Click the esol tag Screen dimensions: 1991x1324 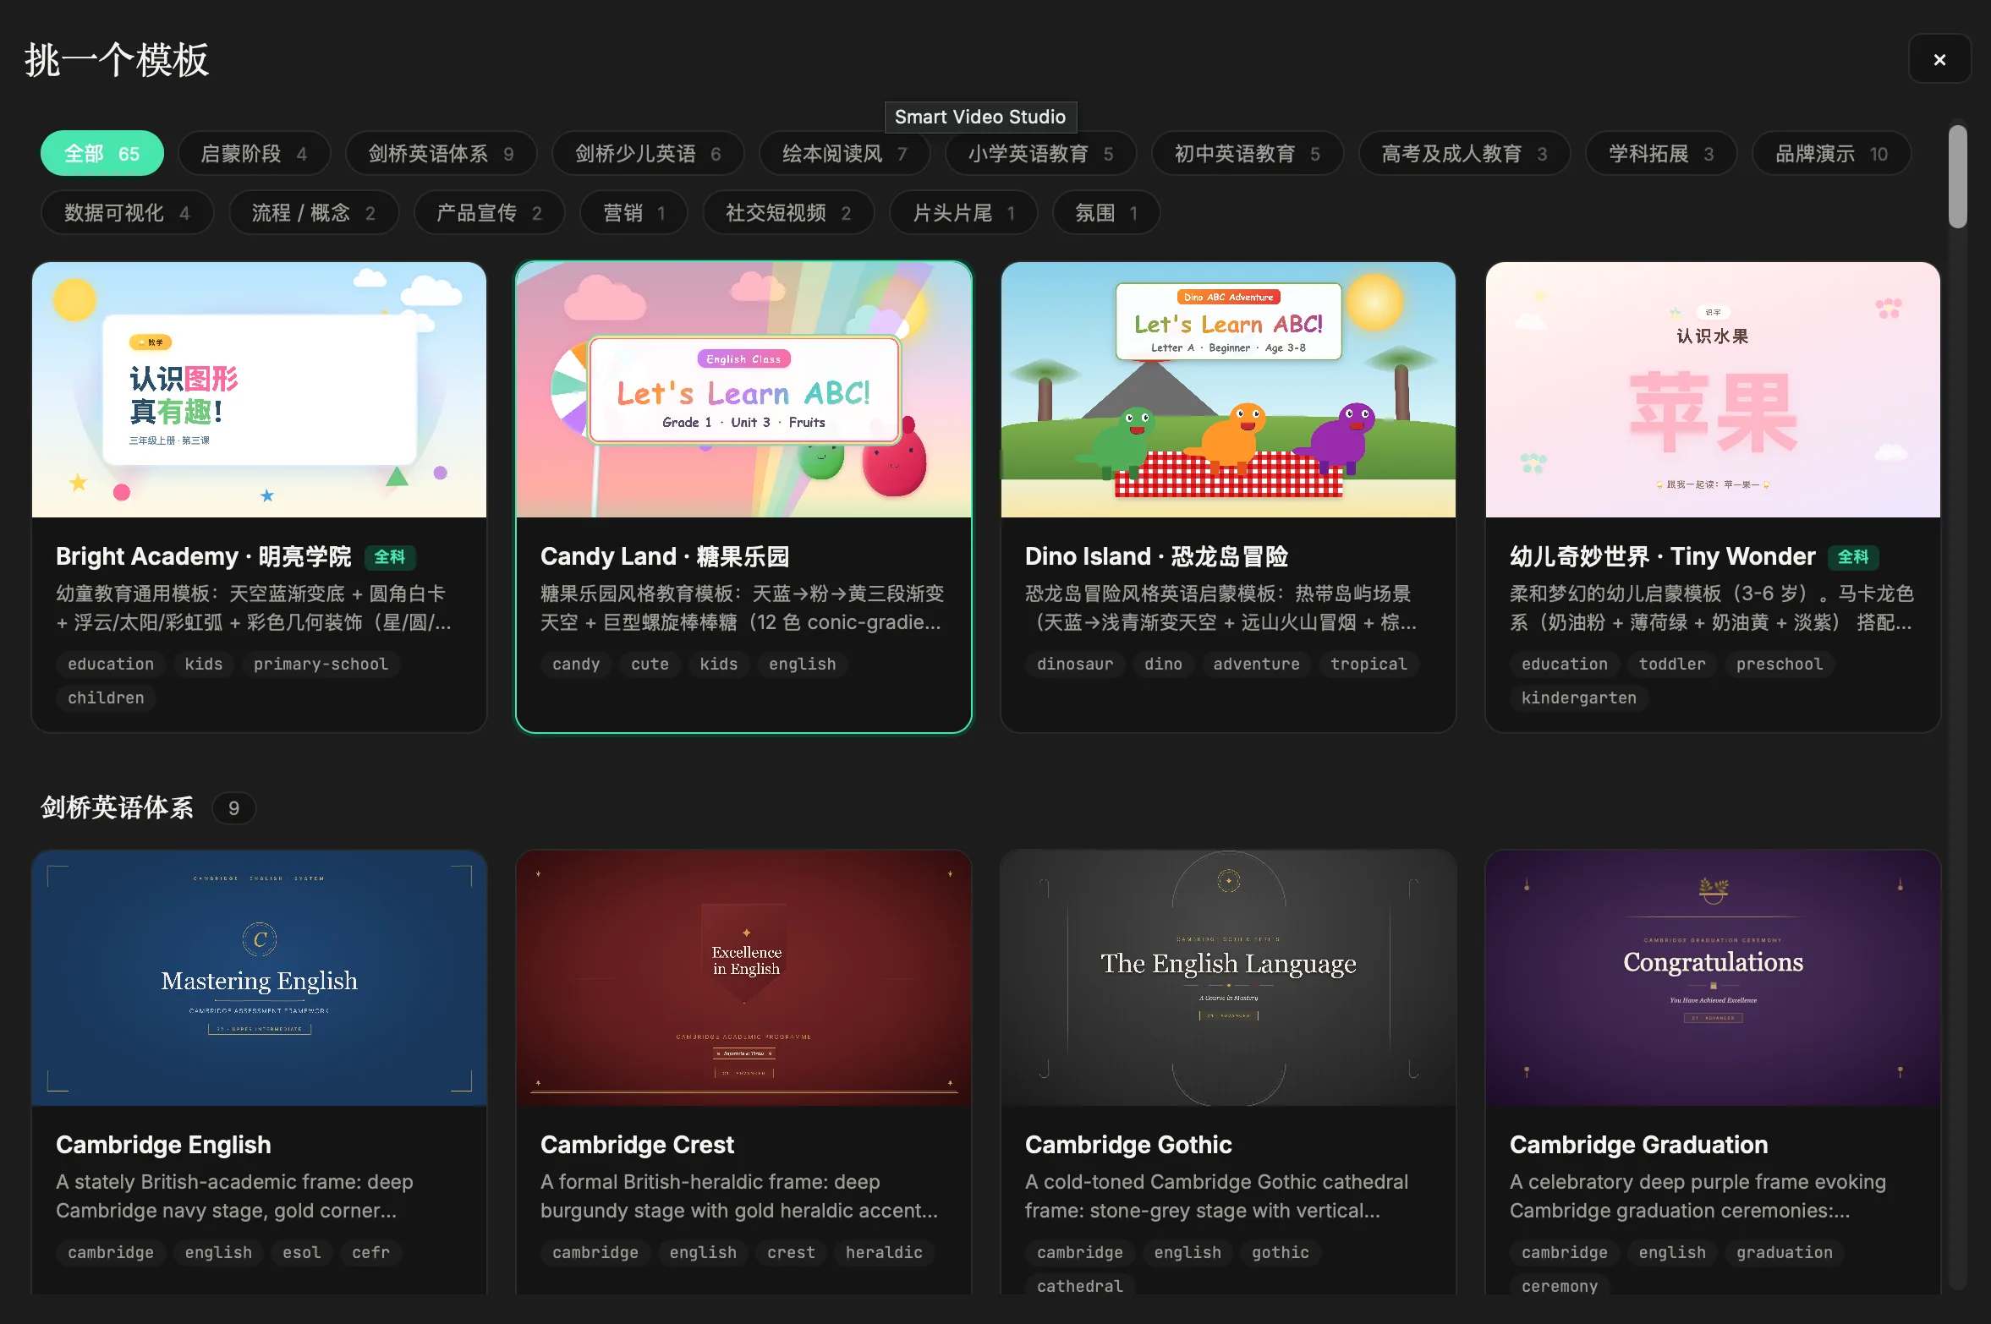click(302, 1253)
